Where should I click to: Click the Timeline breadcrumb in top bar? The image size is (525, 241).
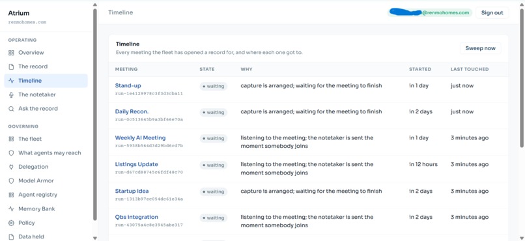tap(121, 13)
